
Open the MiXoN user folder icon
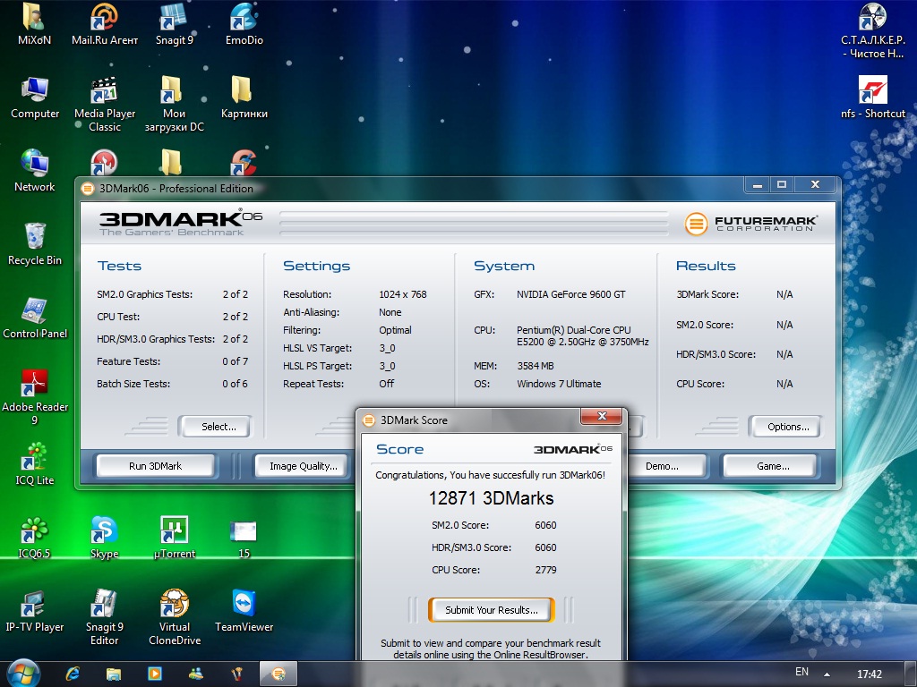click(34, 23)
